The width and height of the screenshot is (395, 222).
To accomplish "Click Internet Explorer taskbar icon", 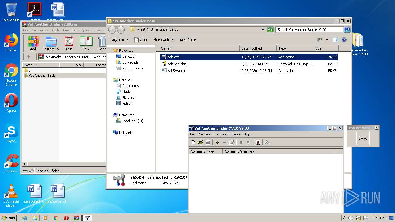I will 25,218.
